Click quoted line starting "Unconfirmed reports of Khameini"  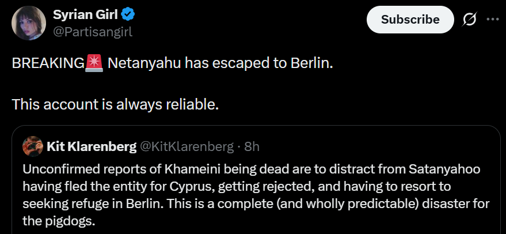pos(251,171)
